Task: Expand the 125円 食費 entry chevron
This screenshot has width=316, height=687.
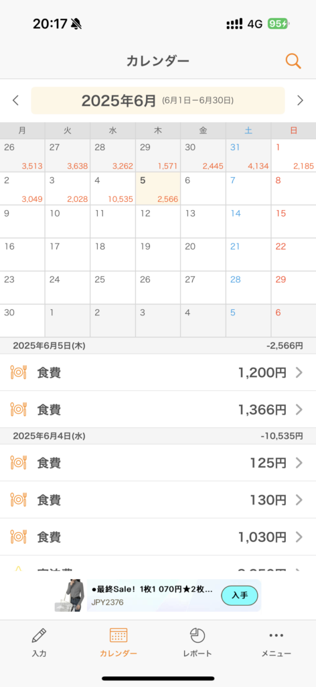Action: pos(299,463)
